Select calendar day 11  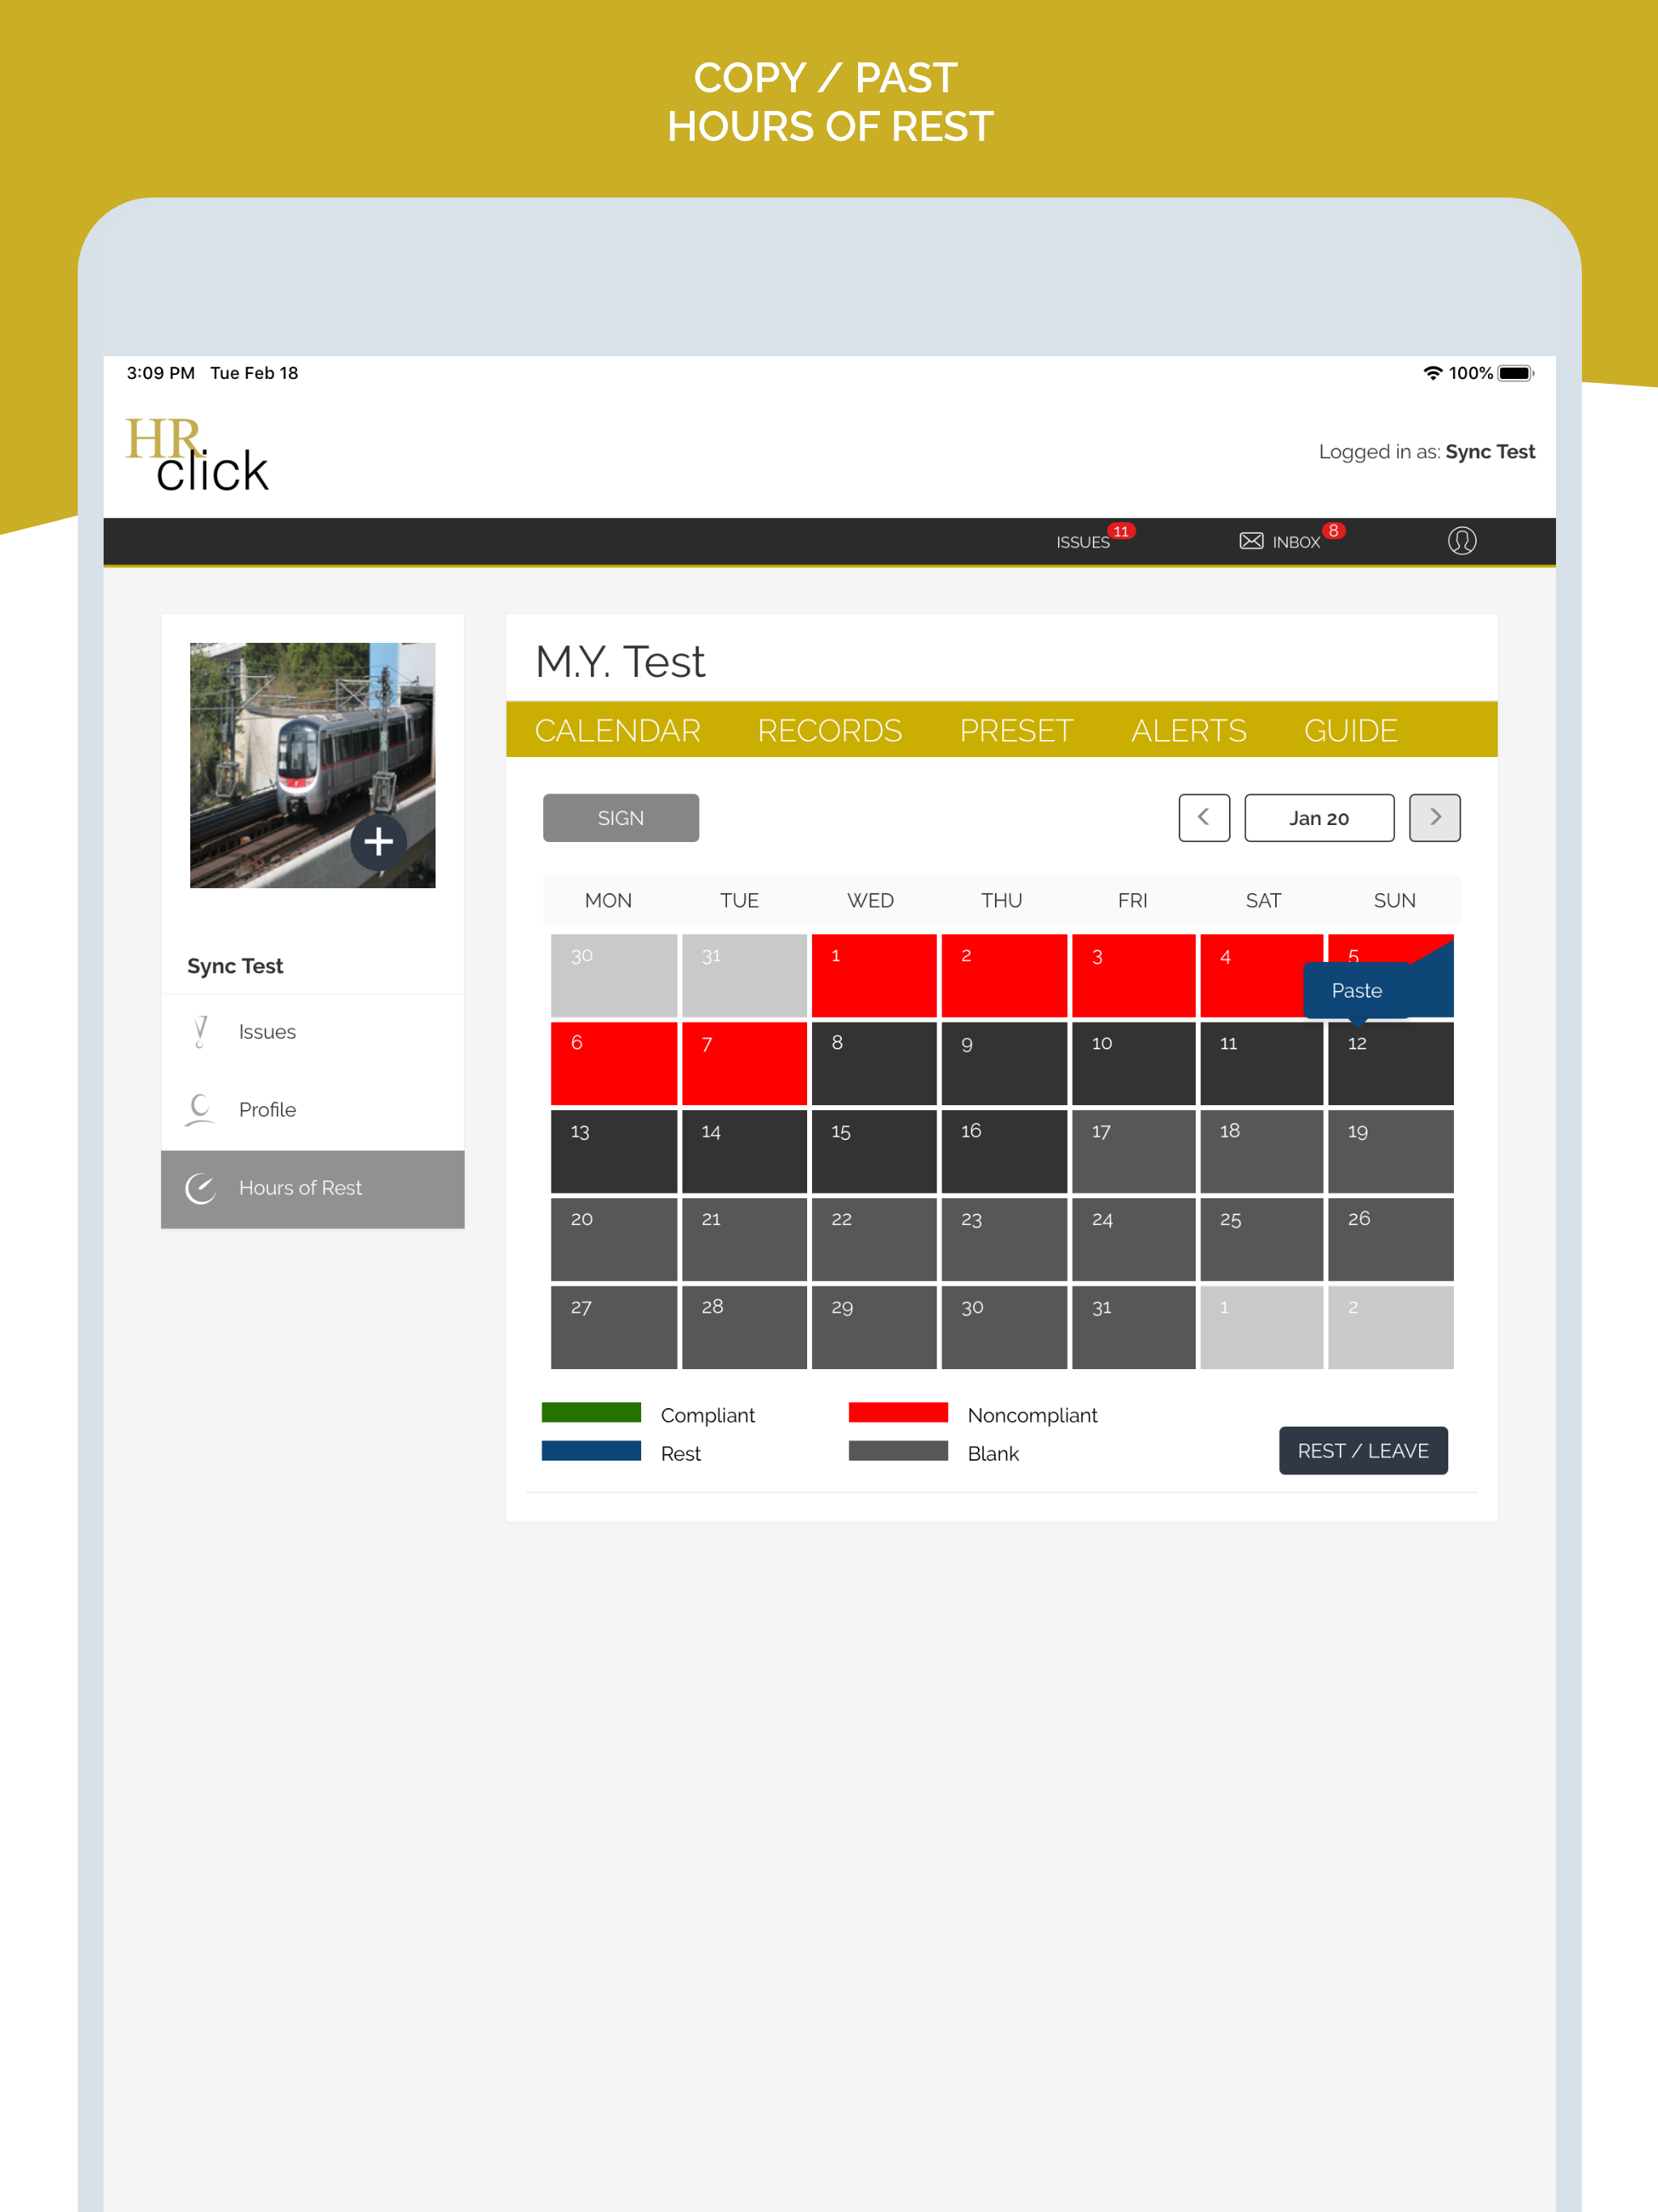pyautogui.click(x=1261, y=1064)
